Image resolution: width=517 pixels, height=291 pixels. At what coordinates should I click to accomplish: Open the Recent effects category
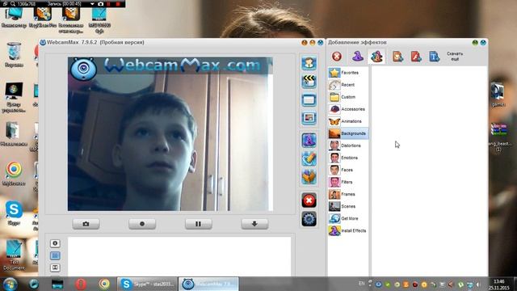(x=348, y=85)
